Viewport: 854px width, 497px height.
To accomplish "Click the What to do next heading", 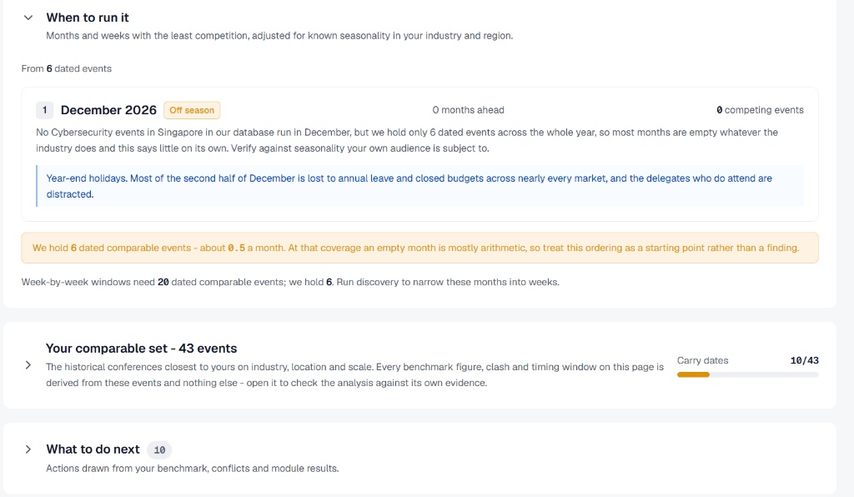I will tap(93, 449).
